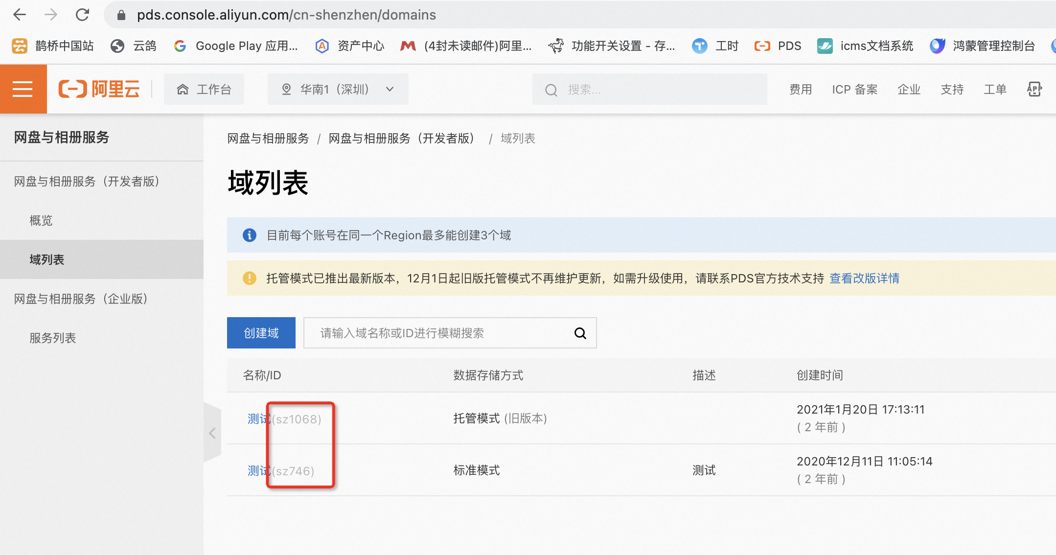Screen dimensions: 1056x555
Task: Open the Gmail 4封未读邮件 bookmark
Action: click(x=466, y=46)
